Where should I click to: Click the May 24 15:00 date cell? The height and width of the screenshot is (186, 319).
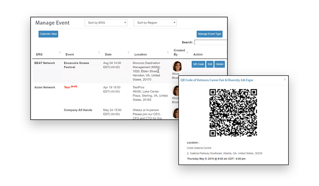112,112
